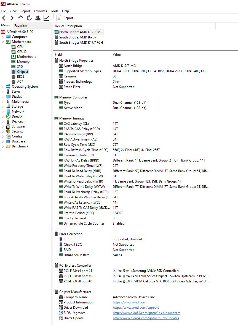Image resolution: width=238 pixels, height=325 pixels.
Task: Click the DirectX Xbox icon
Action: (x=8, y=116)
